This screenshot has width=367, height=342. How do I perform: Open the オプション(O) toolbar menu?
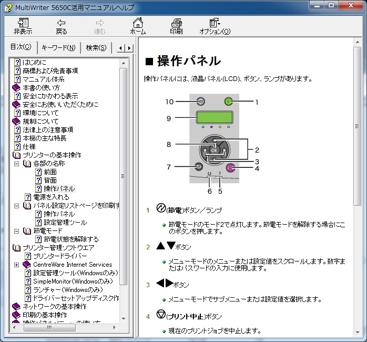(x=215, y=26)
